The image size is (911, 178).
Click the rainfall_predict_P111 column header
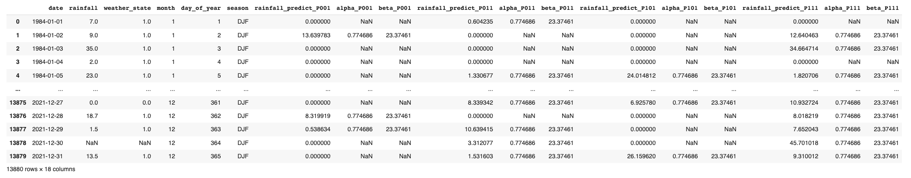tap(780, 8)
